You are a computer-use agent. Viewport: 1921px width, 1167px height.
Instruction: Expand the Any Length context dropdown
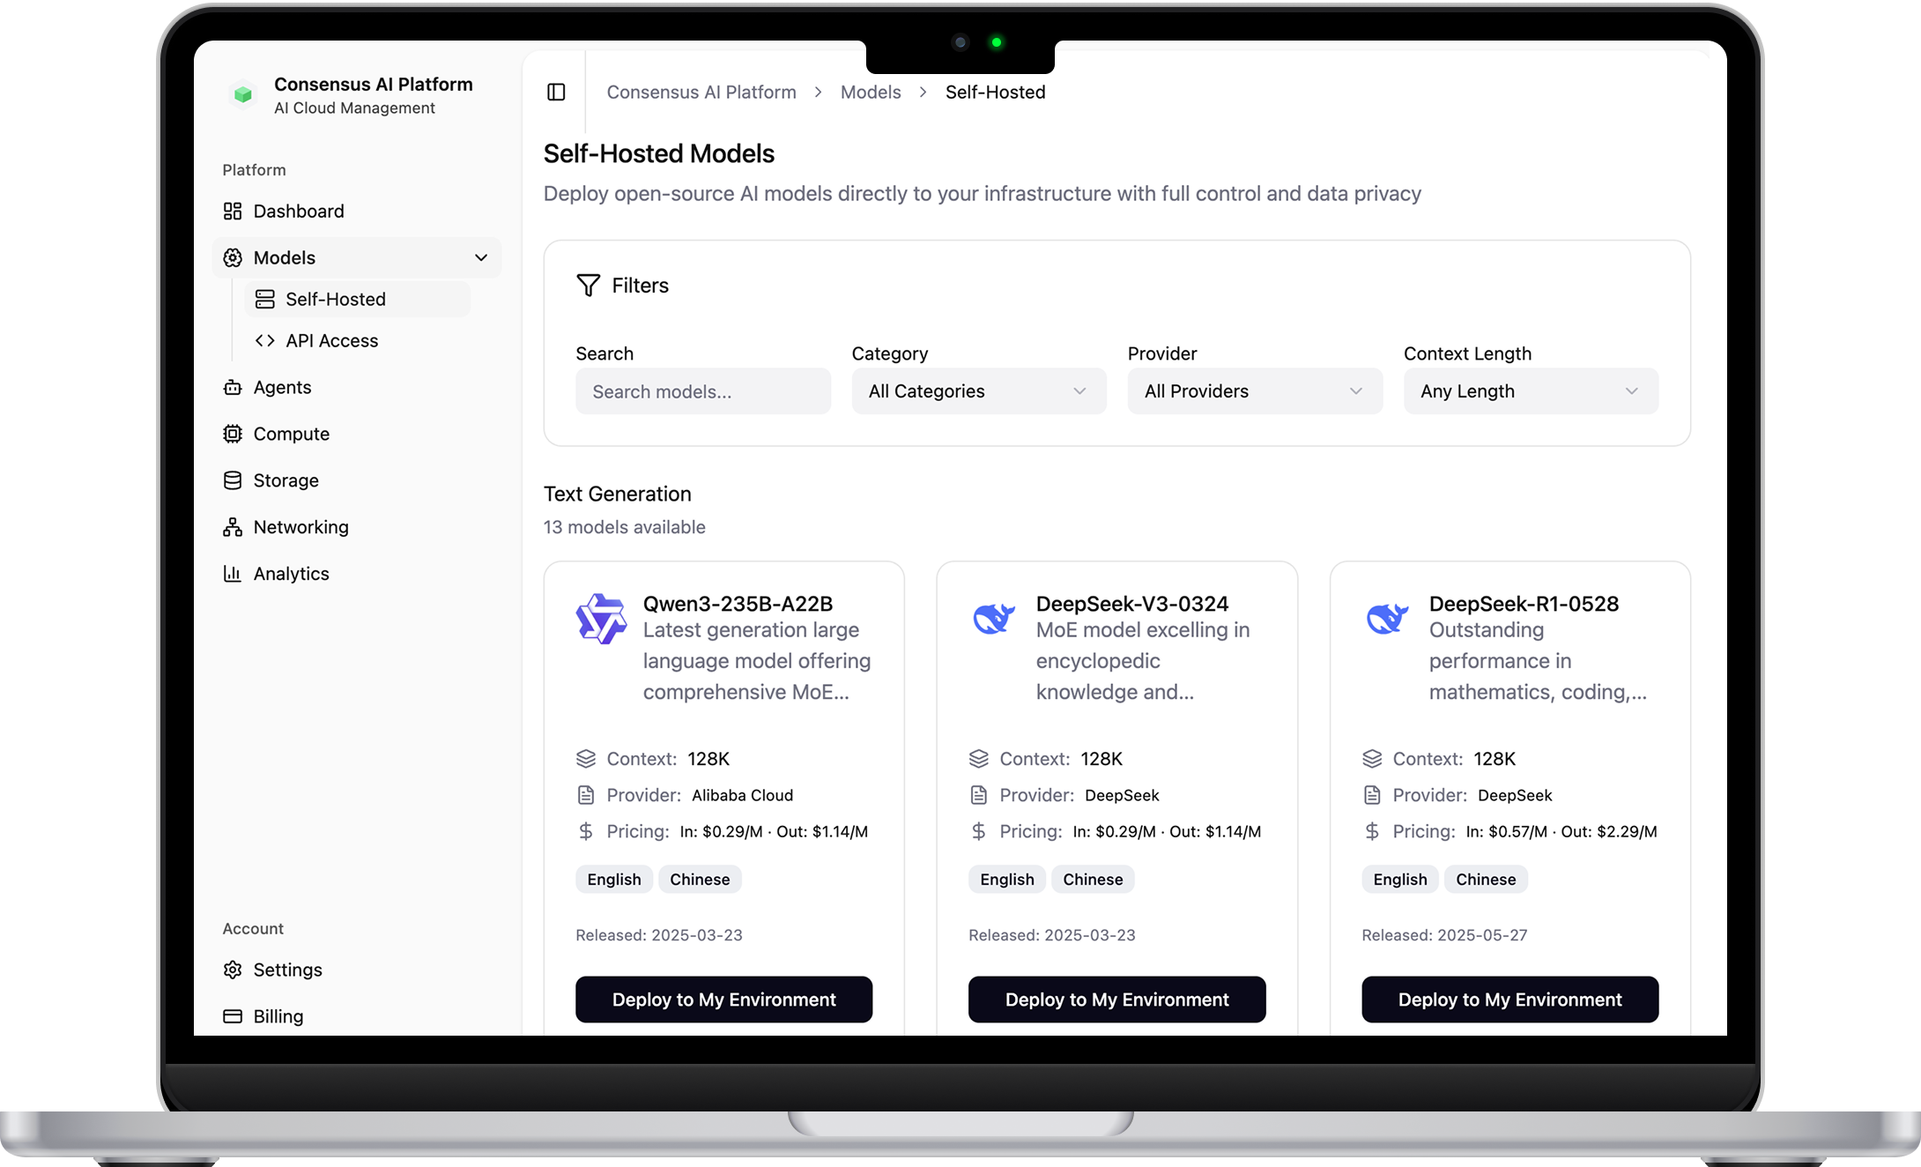pyautogui.click(x=1530, y=391)
